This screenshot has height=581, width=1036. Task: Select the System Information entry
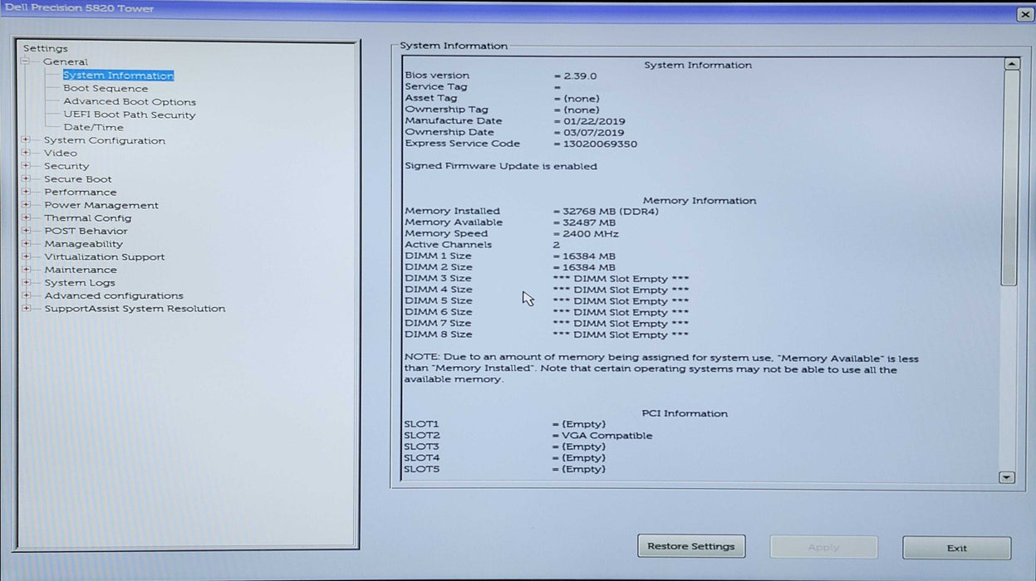tap(118, 76)
